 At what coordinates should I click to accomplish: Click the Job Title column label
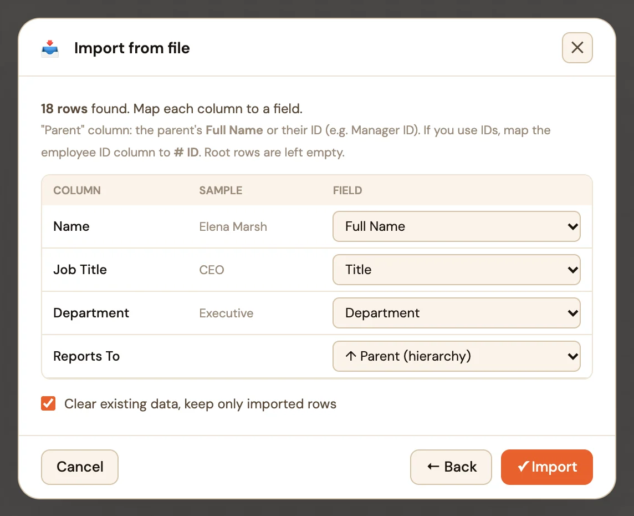(80, 270)
